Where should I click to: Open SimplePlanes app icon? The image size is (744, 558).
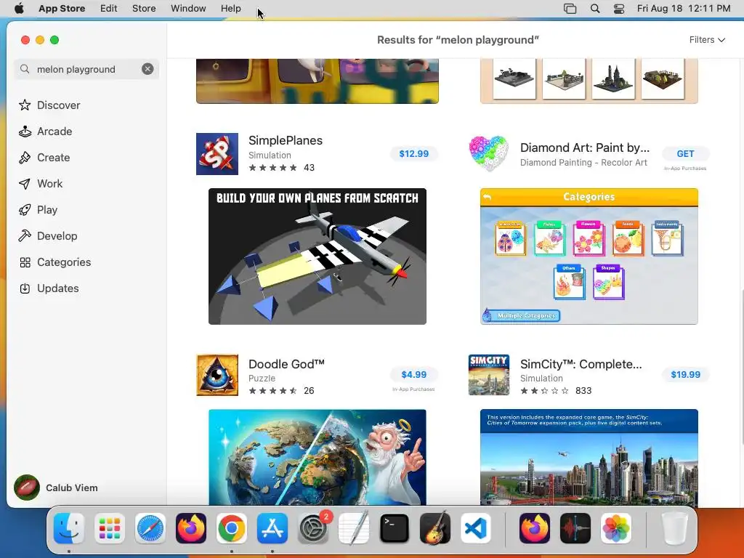217,154
